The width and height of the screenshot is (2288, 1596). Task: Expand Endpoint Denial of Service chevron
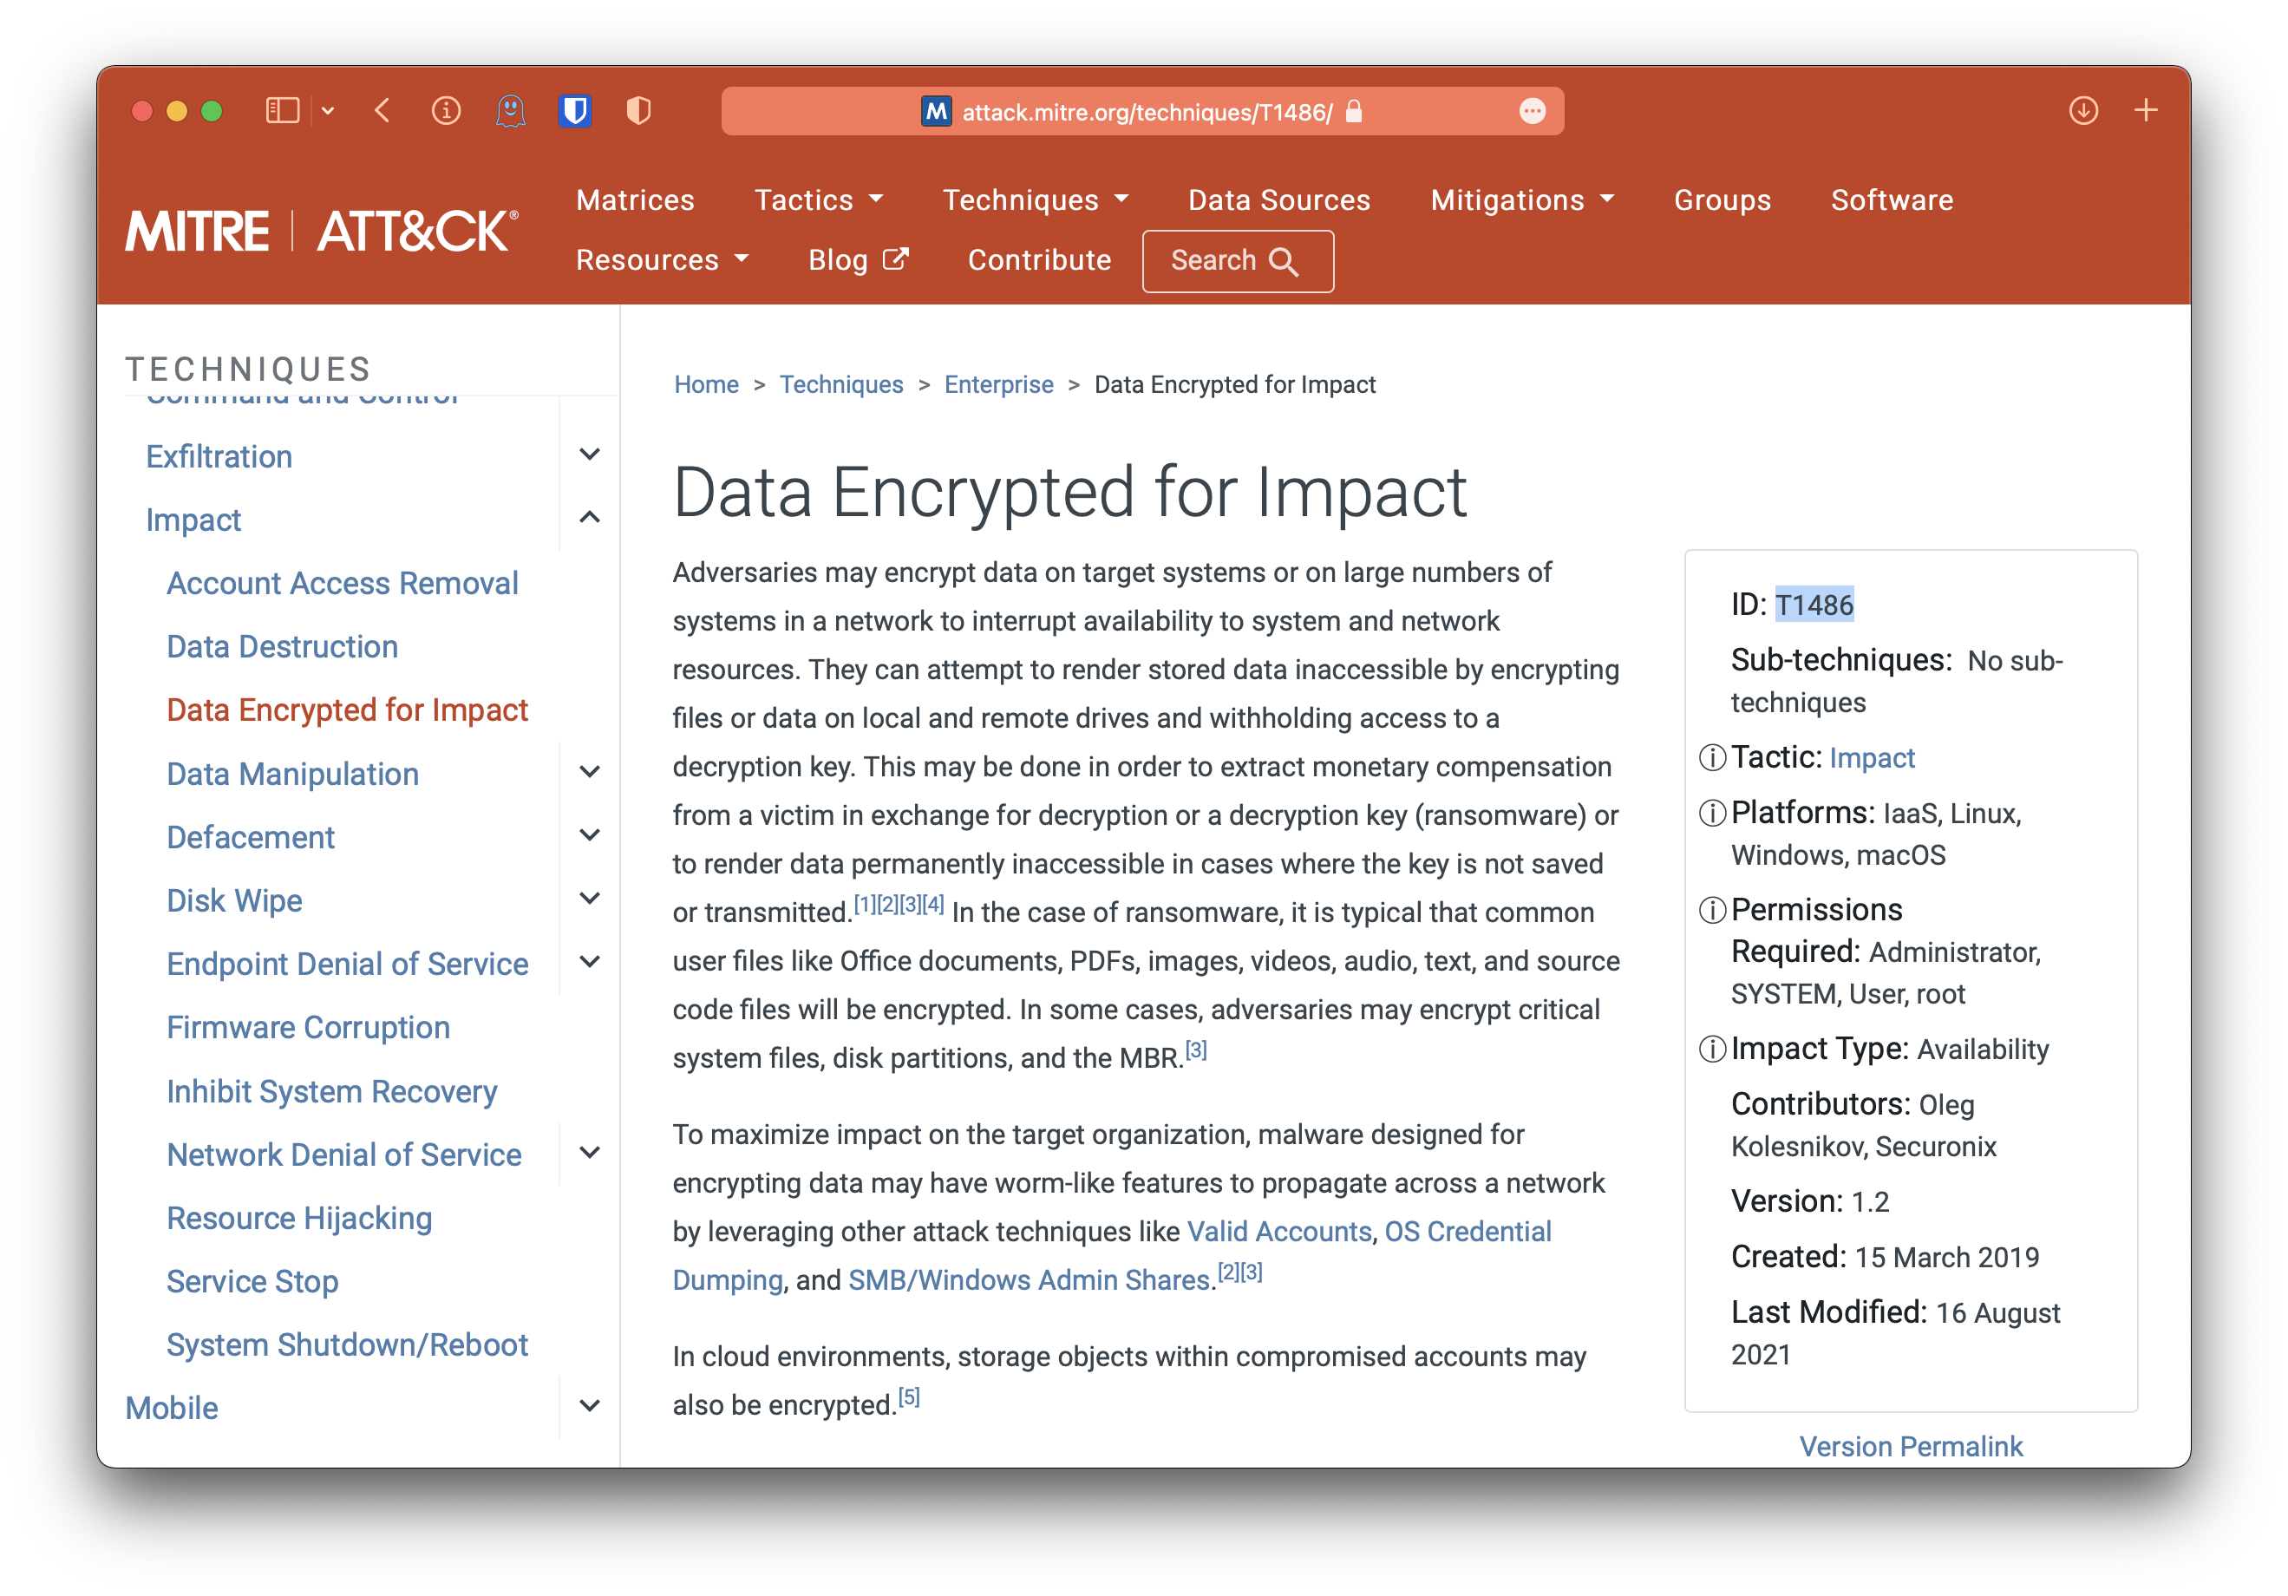point(589,962)
